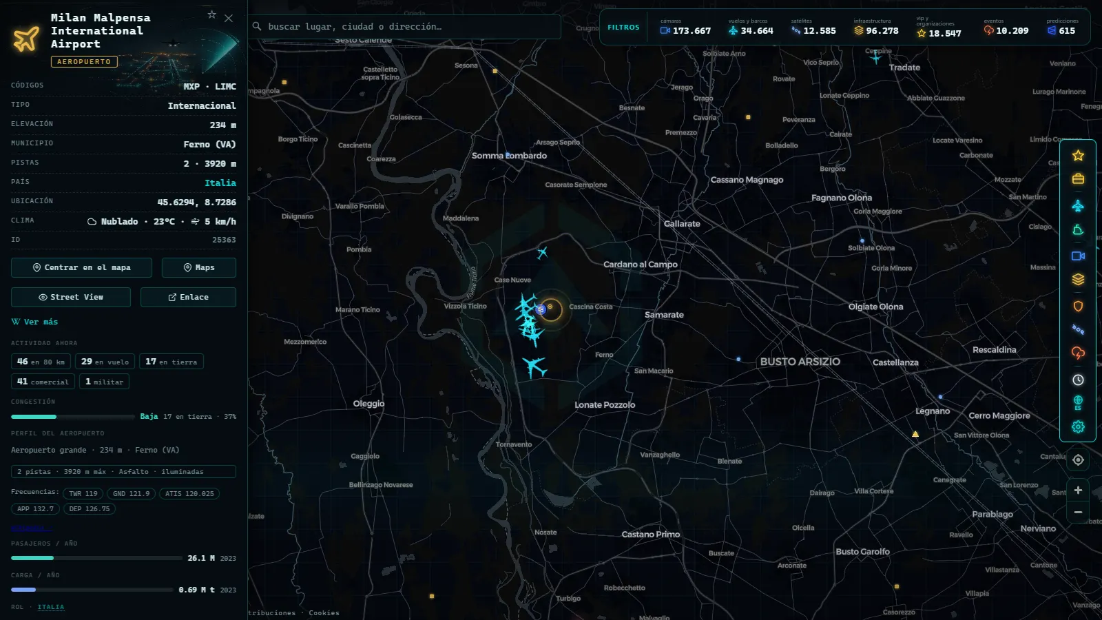Toggle the infraestructura filter showing 96.278
Screen dimensions: 1102x620
pos(876,27)
